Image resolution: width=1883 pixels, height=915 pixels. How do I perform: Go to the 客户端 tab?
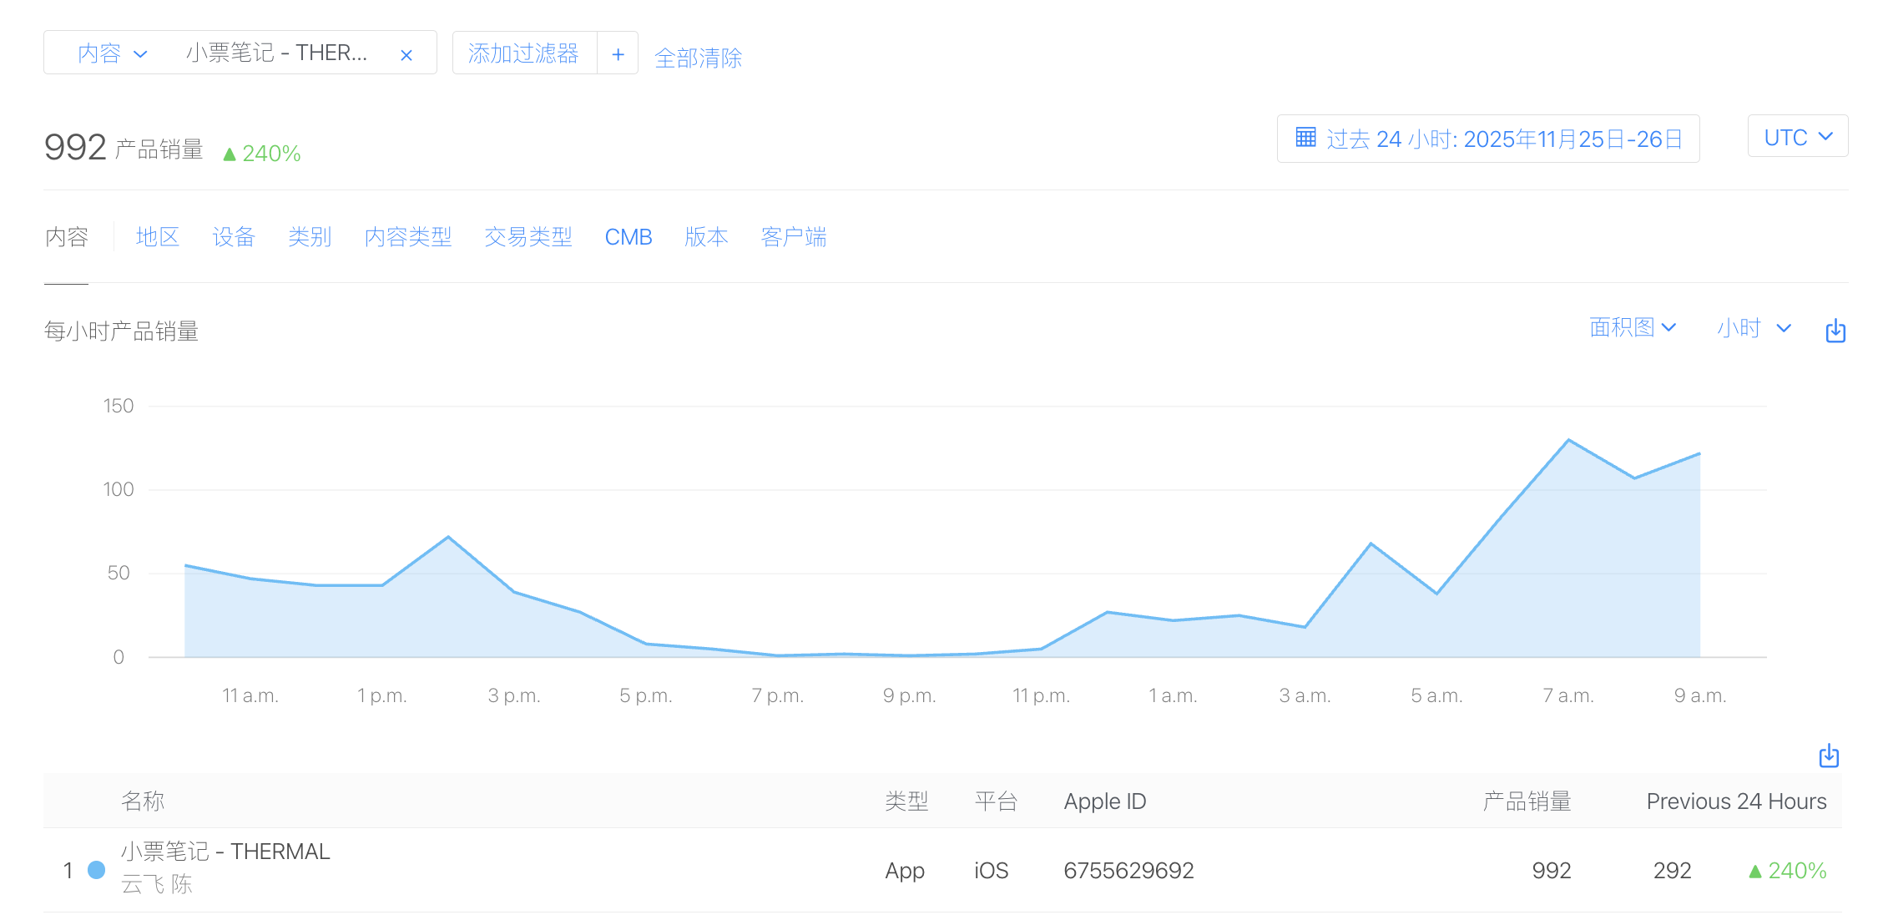(793, 237)
